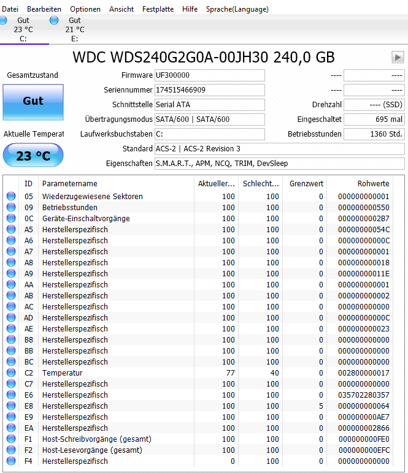Viewport: 408px width, 473px height.
Task: Open the Sprache(Language) menu
Action: (x=237, y=9)
